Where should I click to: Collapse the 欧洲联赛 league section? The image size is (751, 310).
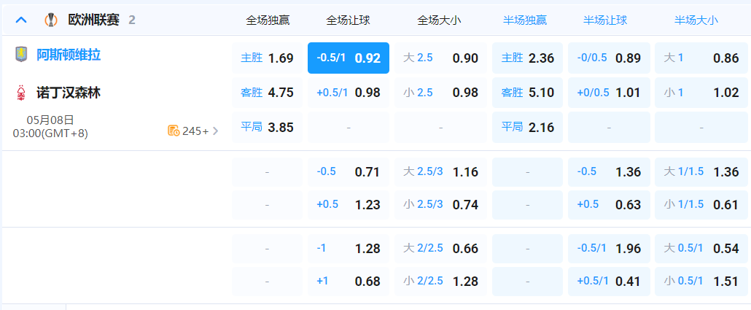[x=22, y=20]
